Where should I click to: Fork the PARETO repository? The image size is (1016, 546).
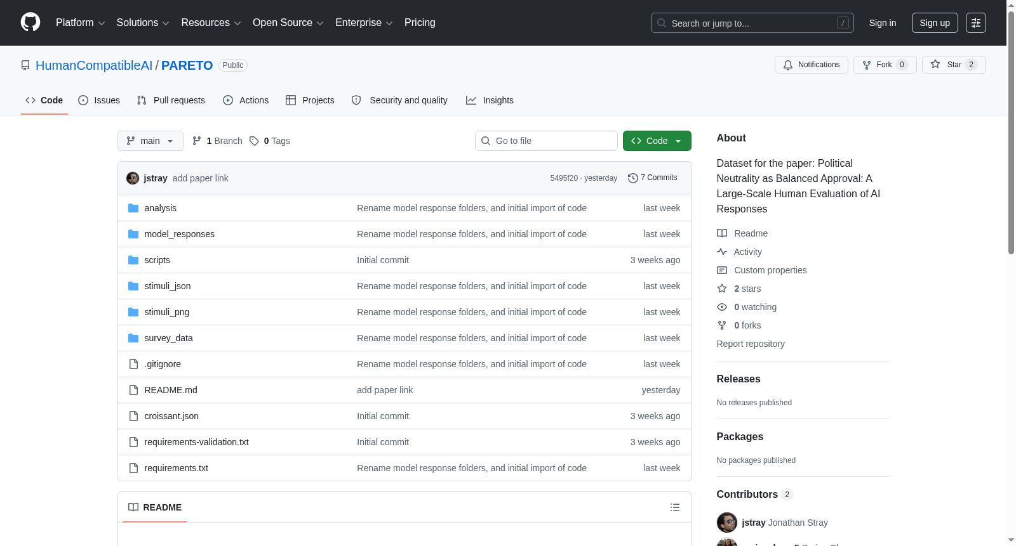[x=885, y=65]
